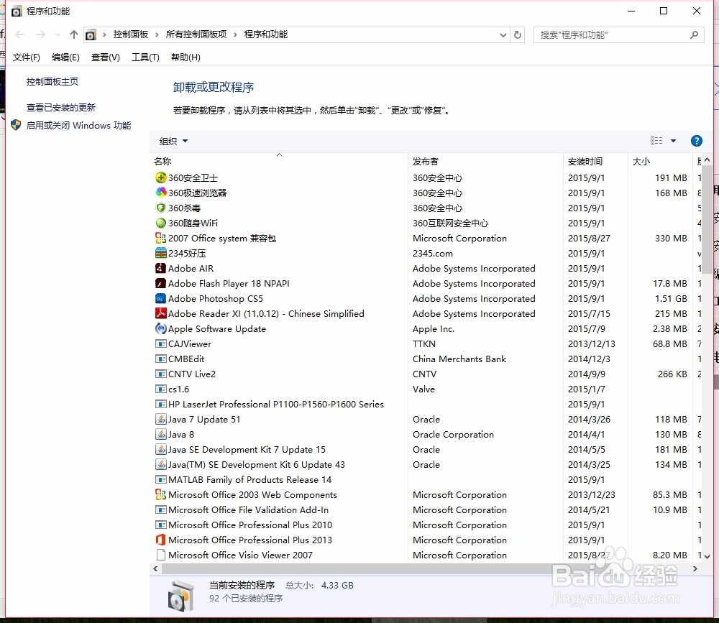
Task: Select the cs1.6 program row
Action: point(426,389)
